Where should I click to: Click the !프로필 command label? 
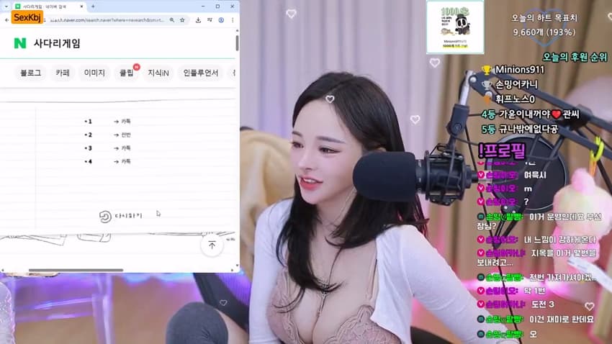tap(503, 150)
